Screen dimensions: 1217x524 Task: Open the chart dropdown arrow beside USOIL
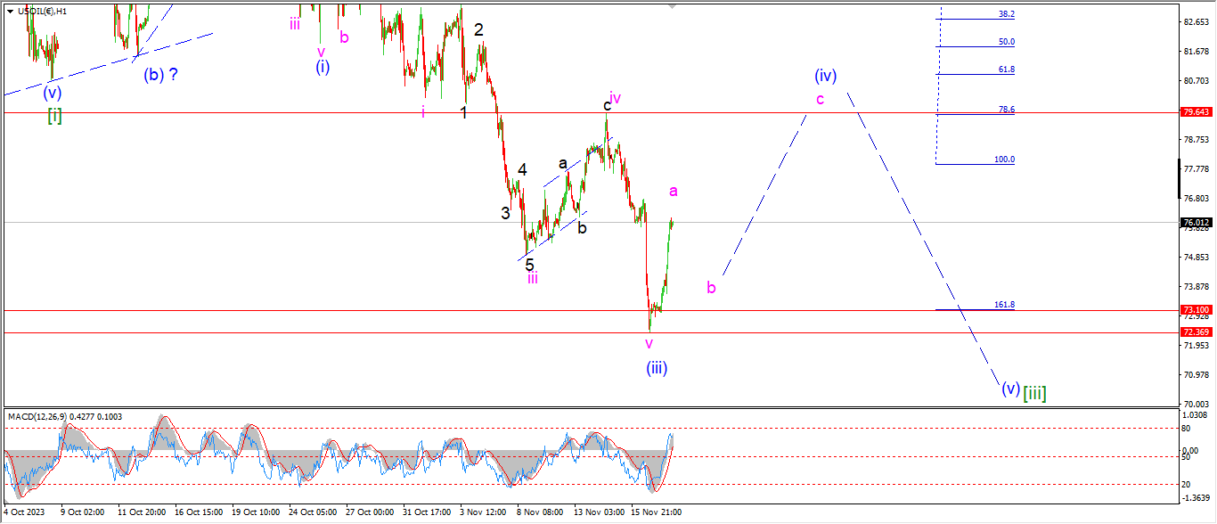click(10, 11)
